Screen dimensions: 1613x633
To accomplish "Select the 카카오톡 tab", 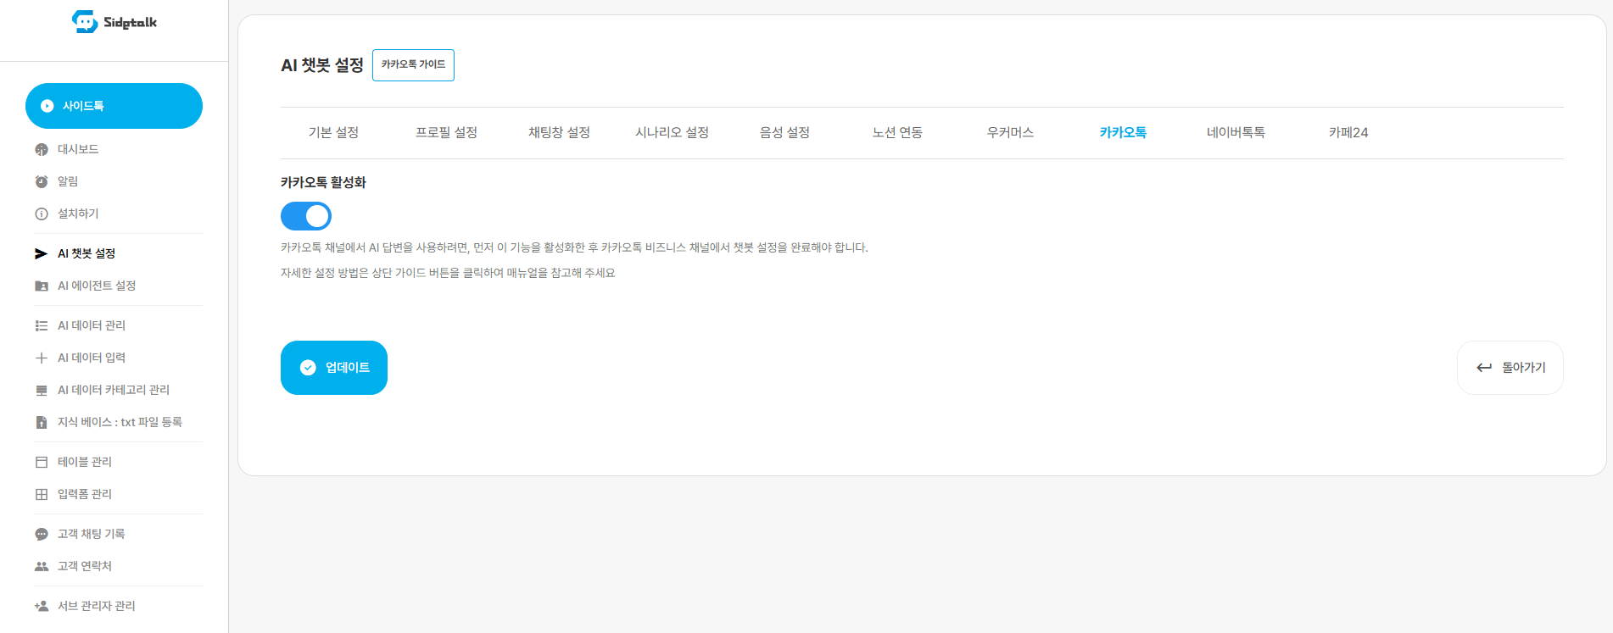I will 1123,132.
